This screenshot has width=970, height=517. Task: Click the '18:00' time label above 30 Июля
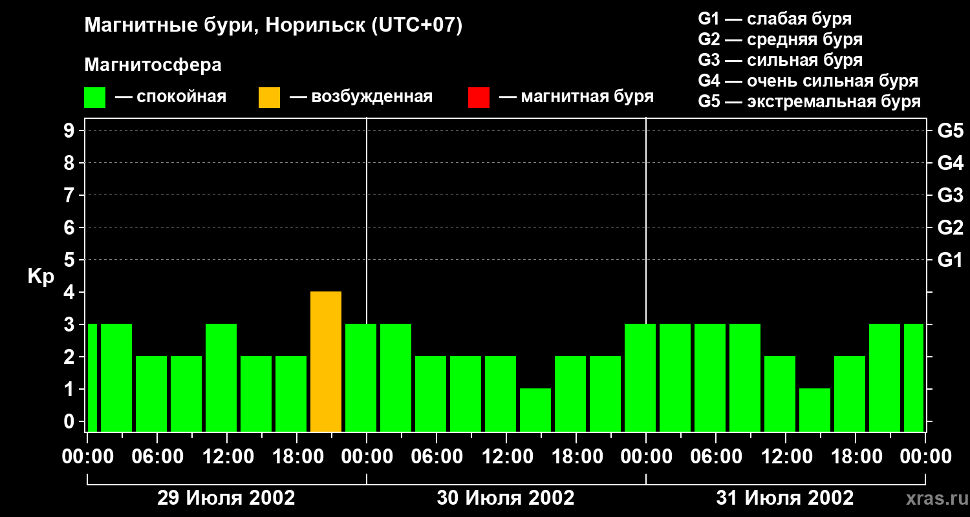(576, 457)
